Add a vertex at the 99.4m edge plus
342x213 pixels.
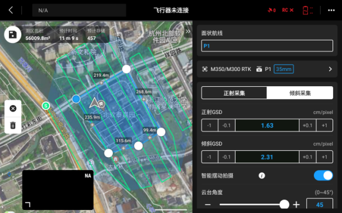[x=150, y=138]
